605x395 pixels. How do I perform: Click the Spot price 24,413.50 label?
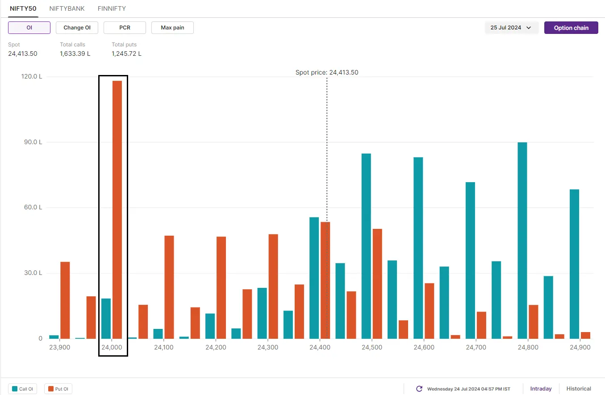[327, 72]
